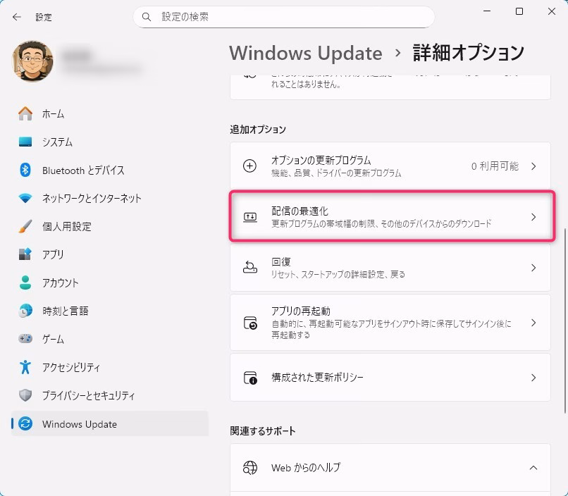
Task: Open アプリの再起動 settings row
Action: point(390,323)
